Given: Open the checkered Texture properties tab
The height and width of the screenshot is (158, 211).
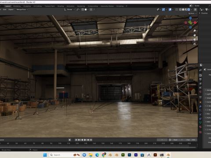Looking at the screenshot, I should pyautogui.click(x=200, y=132).
